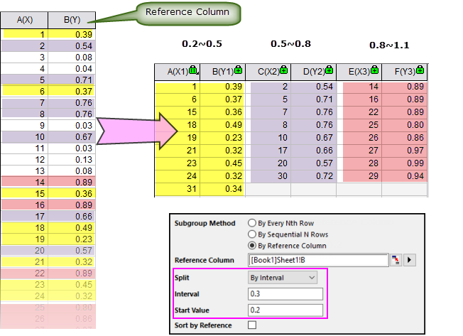Screen dimensions: 463x336
Task: Open the arrow flyout next to Reference Column
Action: 410,260
